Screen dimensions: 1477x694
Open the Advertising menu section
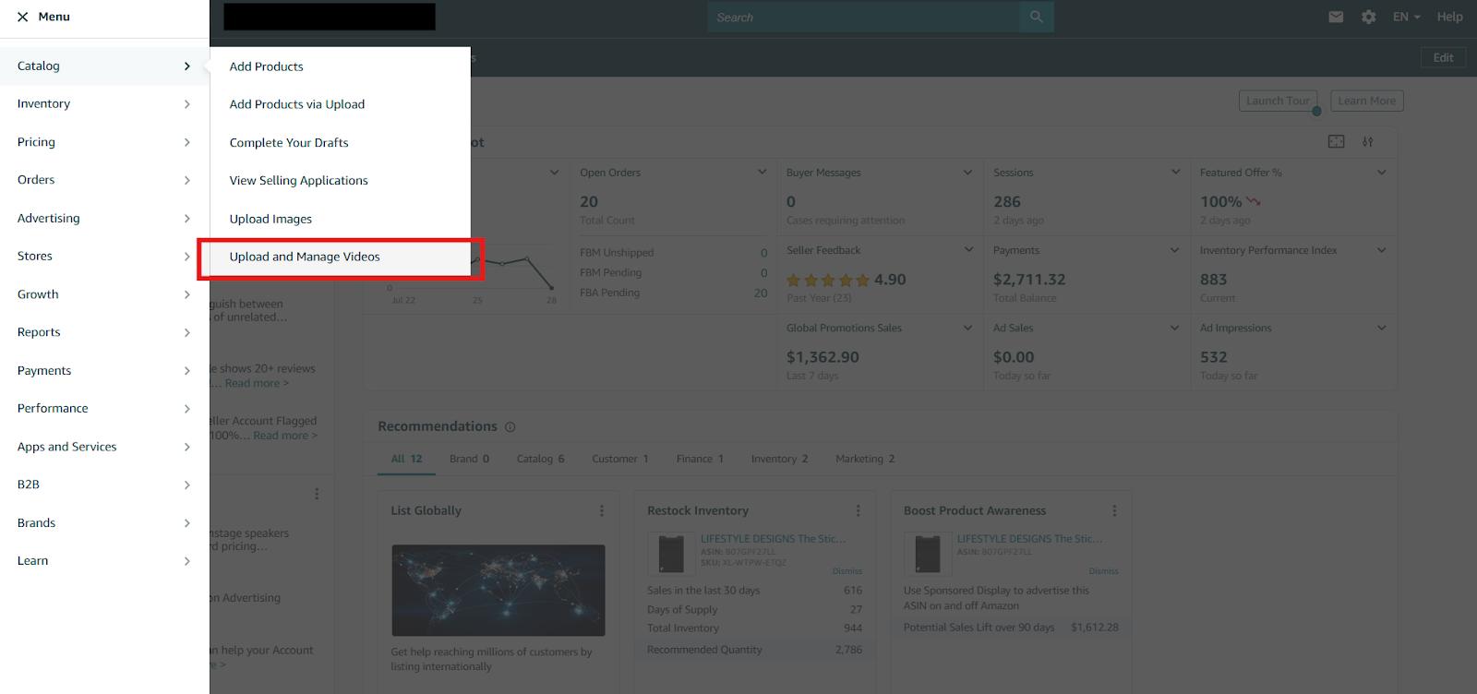pyautogui.click(x=104, y=218)
